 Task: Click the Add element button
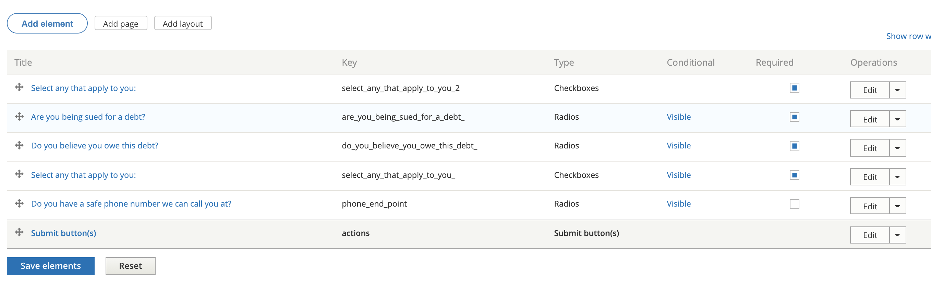pyautogui.click(x=47, y=23)
